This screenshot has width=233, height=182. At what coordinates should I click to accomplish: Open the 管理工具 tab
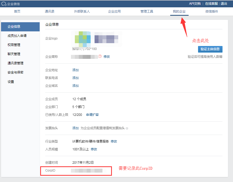(x=147, y=12)
